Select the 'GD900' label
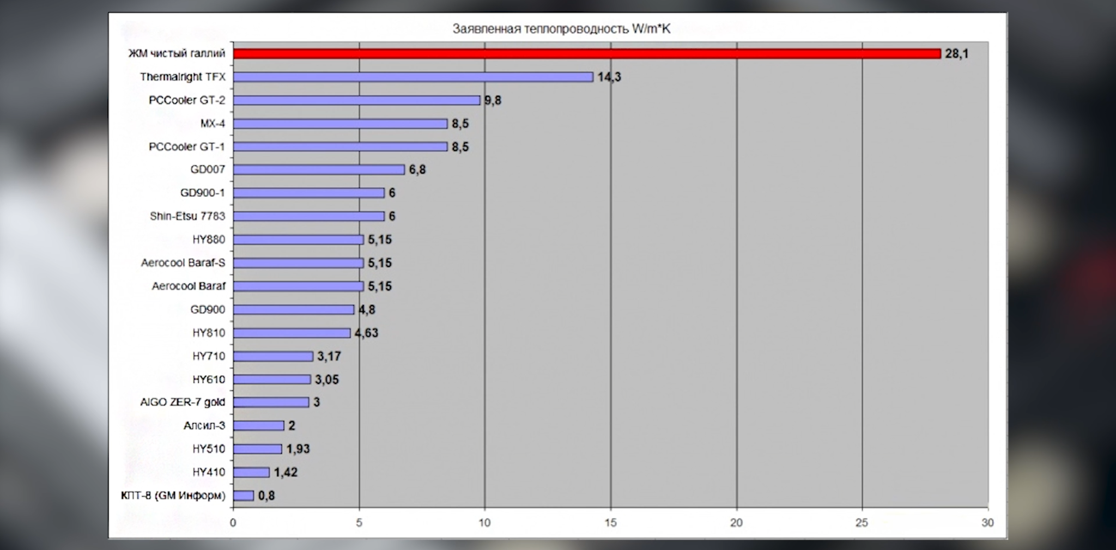1116x550 pixels. pyautogui.click(x=208, y=309)
